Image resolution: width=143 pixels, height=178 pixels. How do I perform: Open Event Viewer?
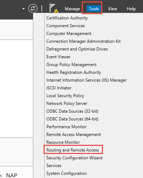pyautogui.click(x=58, y=57)
